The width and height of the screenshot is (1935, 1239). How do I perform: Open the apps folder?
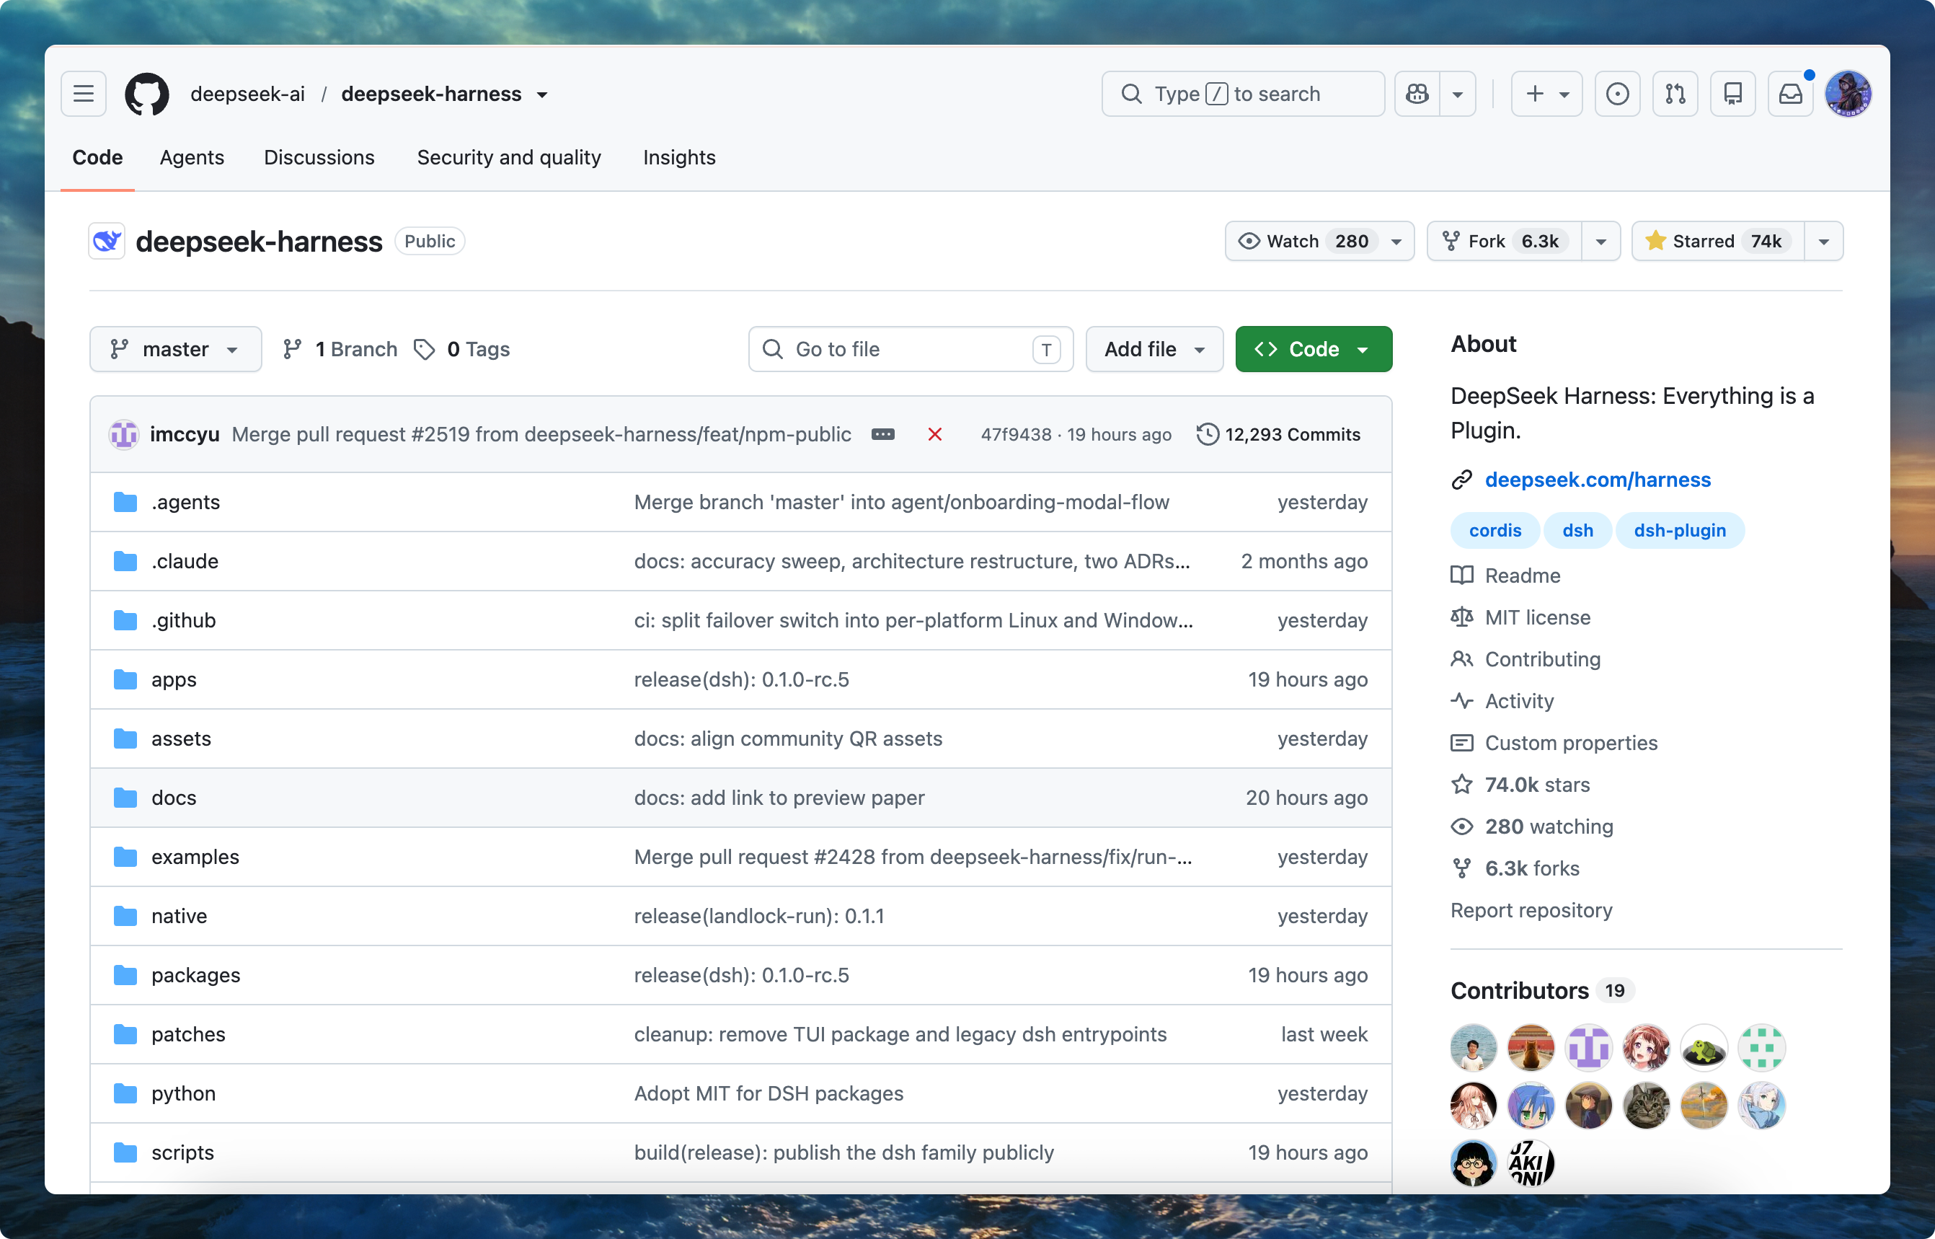pos(174,679)
